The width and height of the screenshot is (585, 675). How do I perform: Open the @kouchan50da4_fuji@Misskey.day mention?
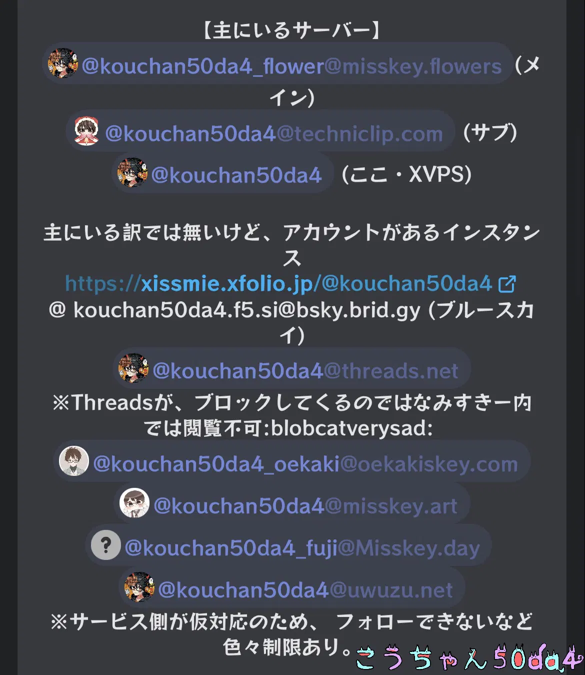(x=288, y=545)
